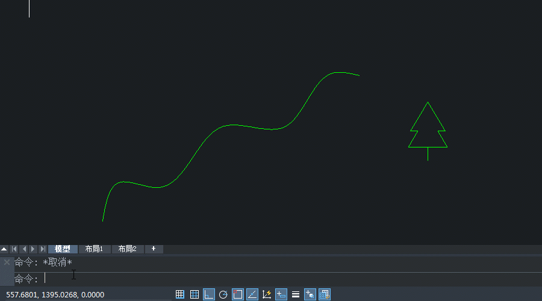The image size is (542, 301).
Task: Click the dynamic input icon
Action: point(281,294)
